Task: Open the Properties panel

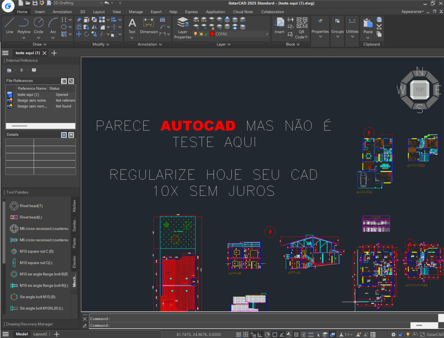Action: pos(320,24)
